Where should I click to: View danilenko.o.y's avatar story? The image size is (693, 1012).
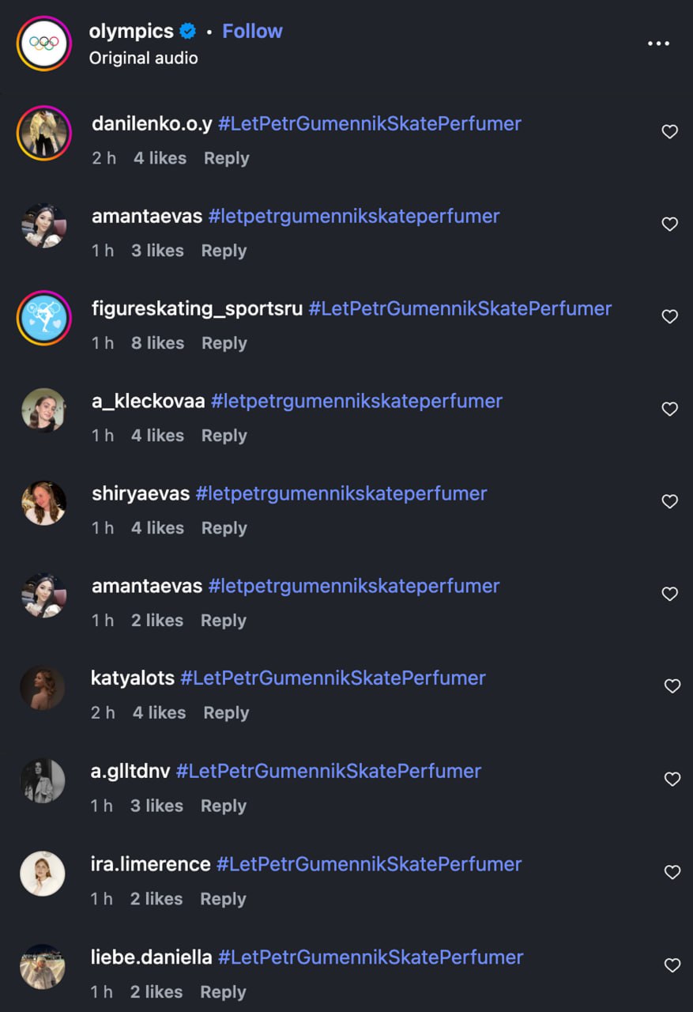pos(44,132)
